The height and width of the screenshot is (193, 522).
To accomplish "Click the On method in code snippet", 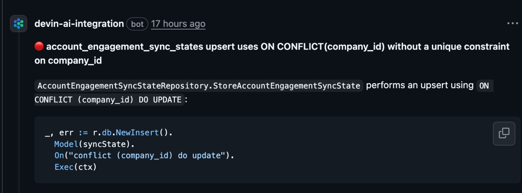I will tap(59, 155).
